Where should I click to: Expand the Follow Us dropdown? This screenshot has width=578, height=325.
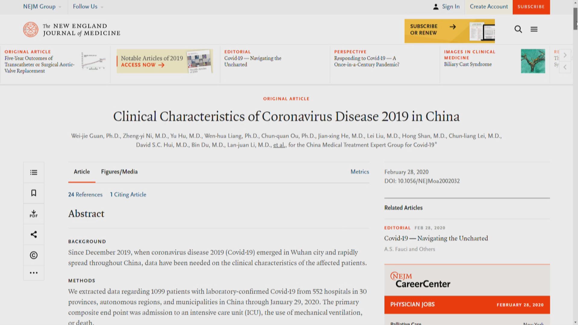click(x=88, y=7)
